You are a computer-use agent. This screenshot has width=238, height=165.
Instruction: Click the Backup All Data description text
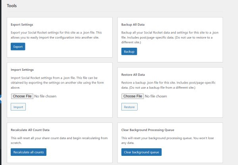coord(170,37)
